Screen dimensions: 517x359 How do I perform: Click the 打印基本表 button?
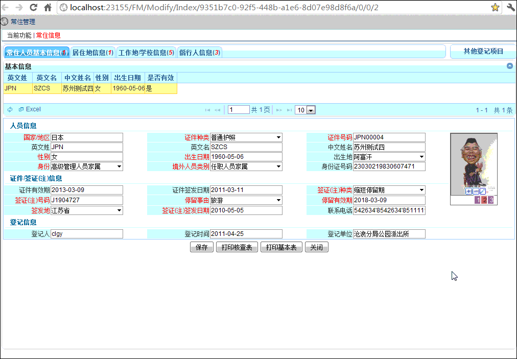tap(281, 247)
